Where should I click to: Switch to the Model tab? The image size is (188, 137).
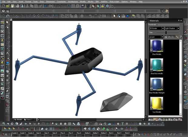click(18, 119)
